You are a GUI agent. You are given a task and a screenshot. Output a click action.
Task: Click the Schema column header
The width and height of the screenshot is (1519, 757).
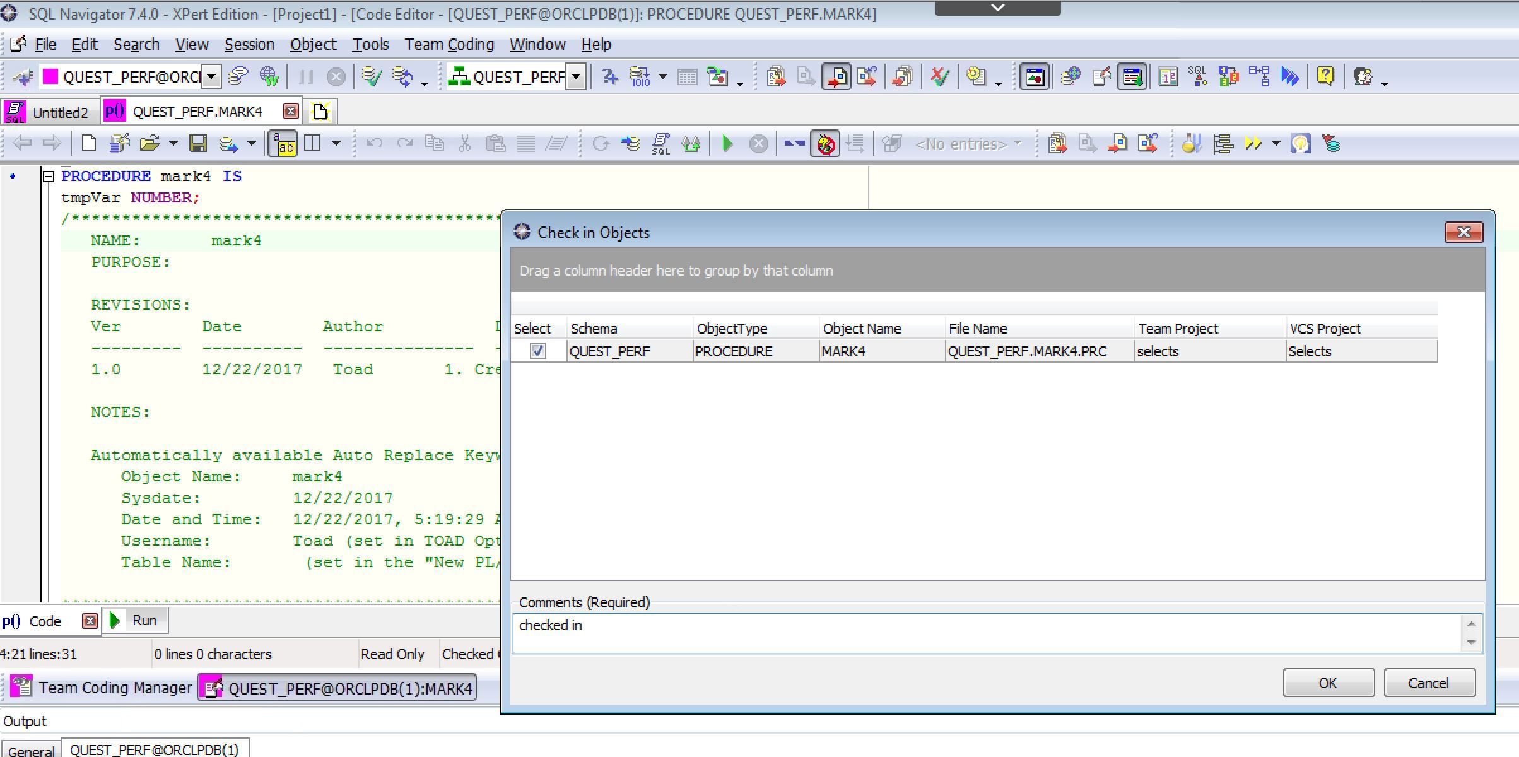[630, 329]
